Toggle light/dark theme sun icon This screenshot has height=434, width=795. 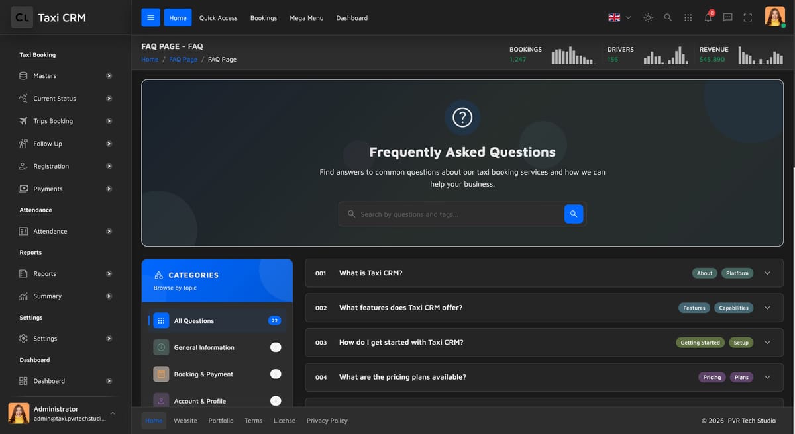(648, 18)
